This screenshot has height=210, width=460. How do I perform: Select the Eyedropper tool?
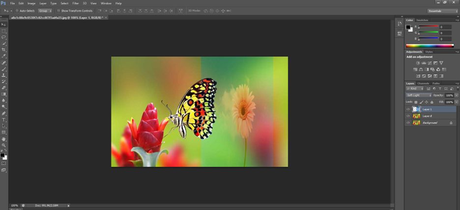4,55
